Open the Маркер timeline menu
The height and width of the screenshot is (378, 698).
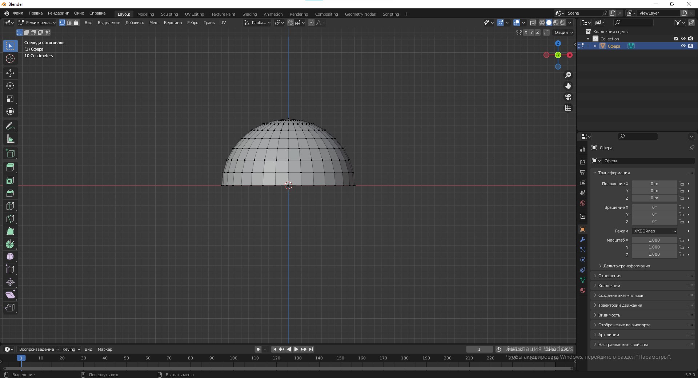(105, 349)
